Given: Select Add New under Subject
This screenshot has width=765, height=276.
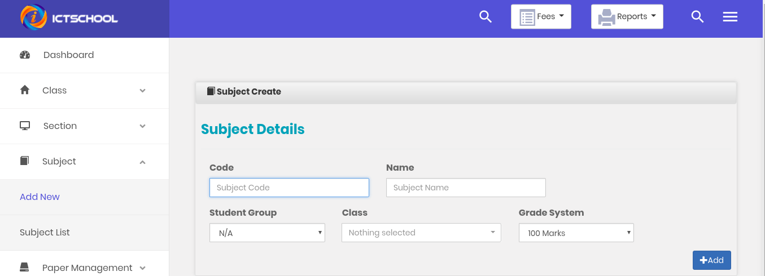Looking at the screenshot, I should (40, 197).
